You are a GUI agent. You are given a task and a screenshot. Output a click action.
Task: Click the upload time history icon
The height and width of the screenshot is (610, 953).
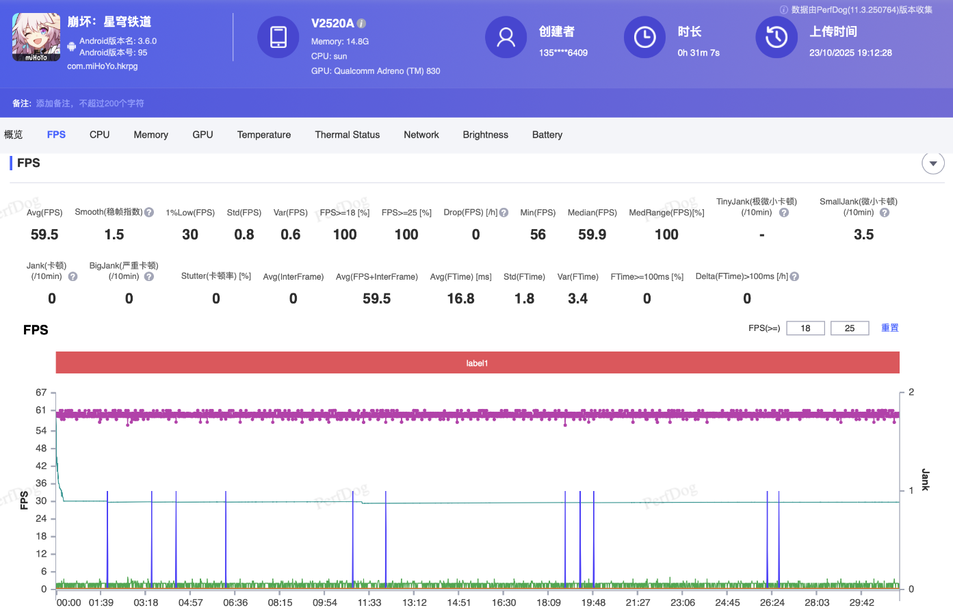[x=776, y=37]
